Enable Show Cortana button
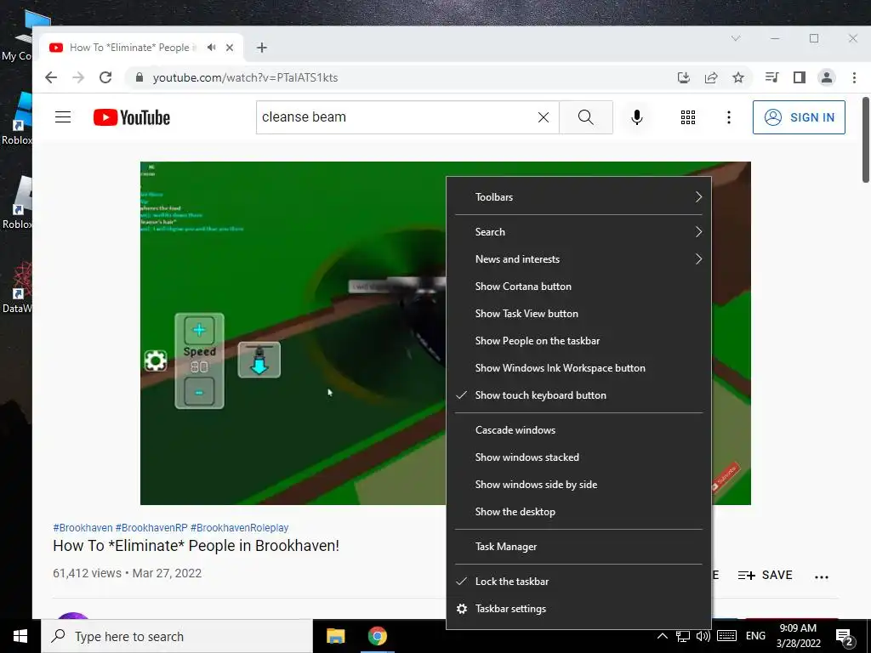Viewport: 871px width, 653px height. click(x=578, y=287)
